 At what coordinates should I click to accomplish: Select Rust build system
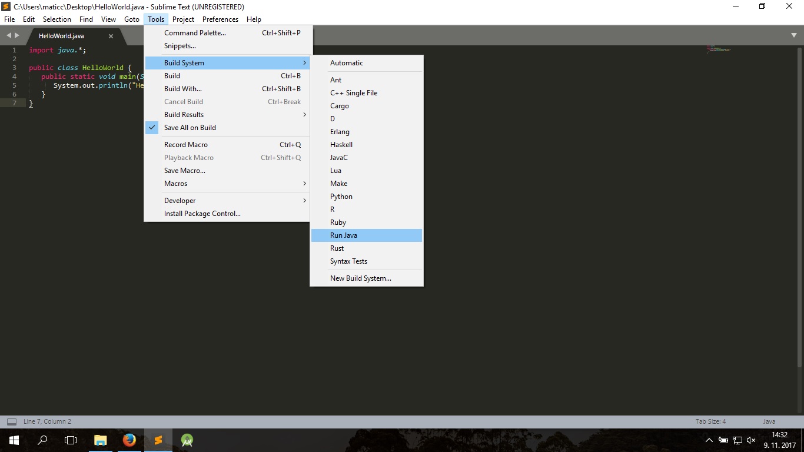pyautogui.click(x=367, y=248)
